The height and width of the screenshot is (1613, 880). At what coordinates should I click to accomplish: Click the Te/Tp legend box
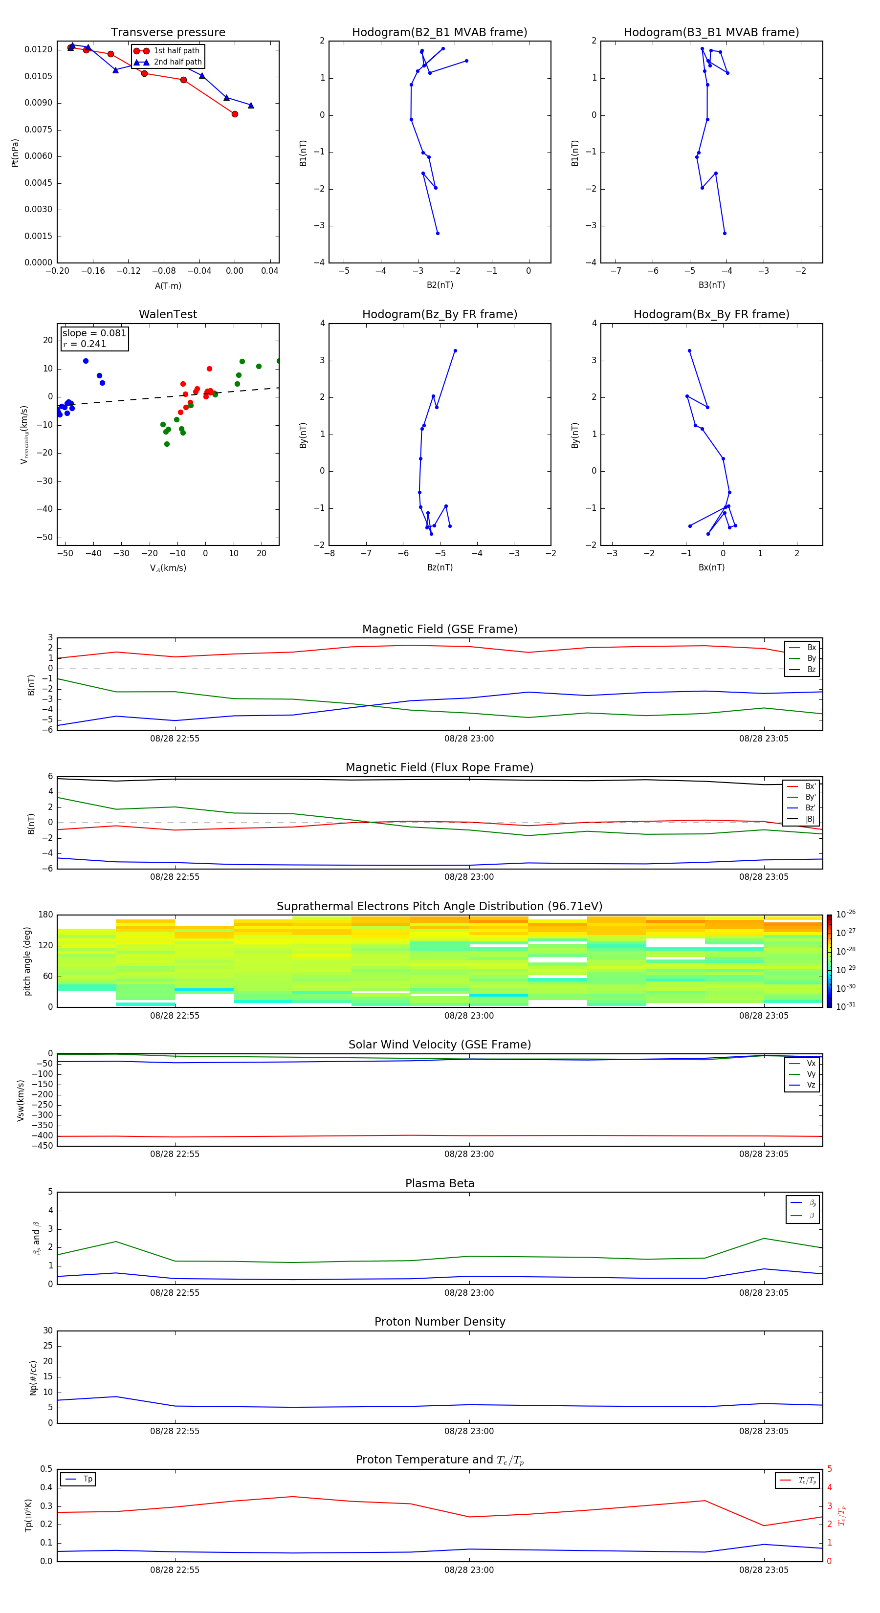pyautogui.click(x=797, y=1480)
